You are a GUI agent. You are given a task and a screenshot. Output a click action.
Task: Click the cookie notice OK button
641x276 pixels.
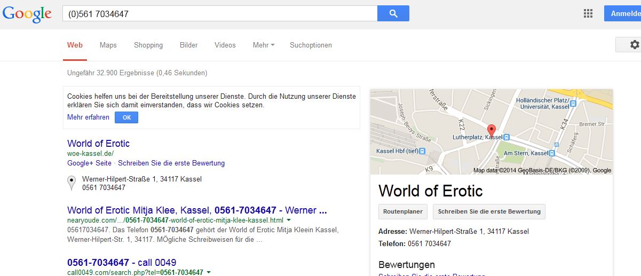(126, 117)
